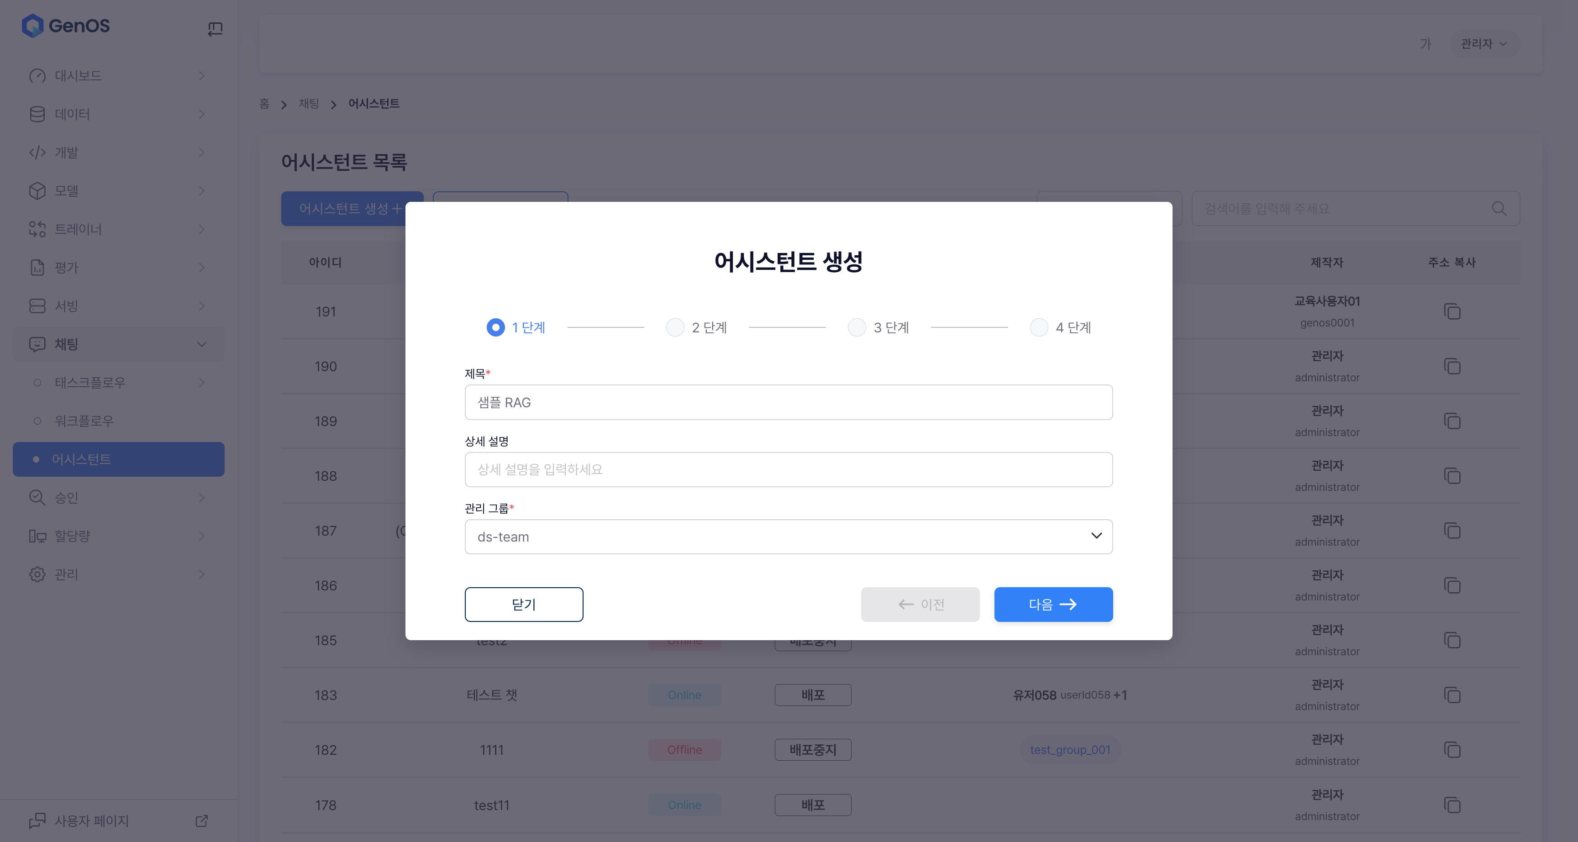Select the 1 단계 step radio
This screenshot has height=842, width=1578.
tap(495, 327)
